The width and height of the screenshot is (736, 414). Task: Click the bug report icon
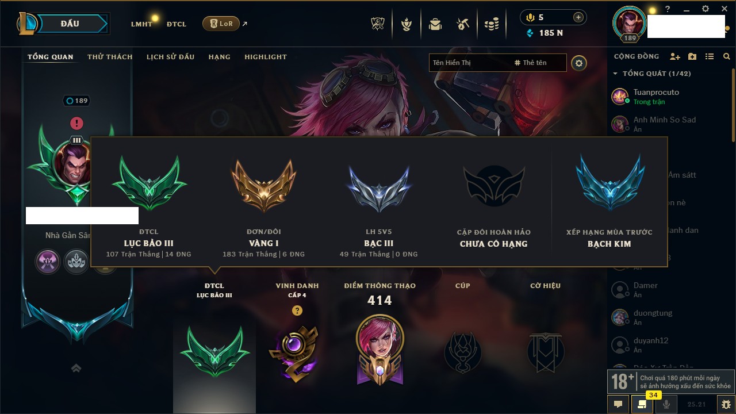tap(726, 404)
